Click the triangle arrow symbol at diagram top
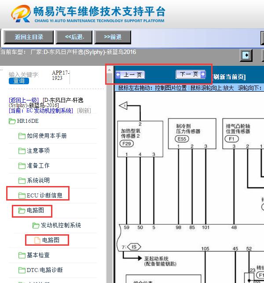Image resolution: width=264 pixels, height=283 pixels. tap(123, 106)
